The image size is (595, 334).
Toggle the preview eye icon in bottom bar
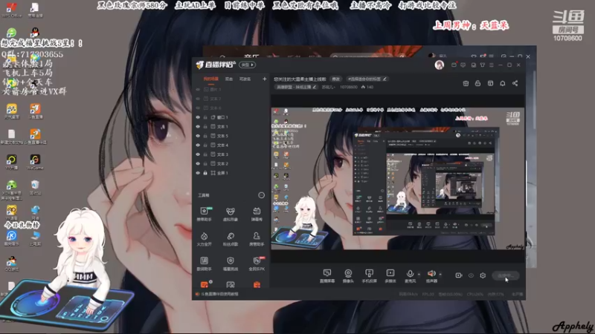point(471,275)
